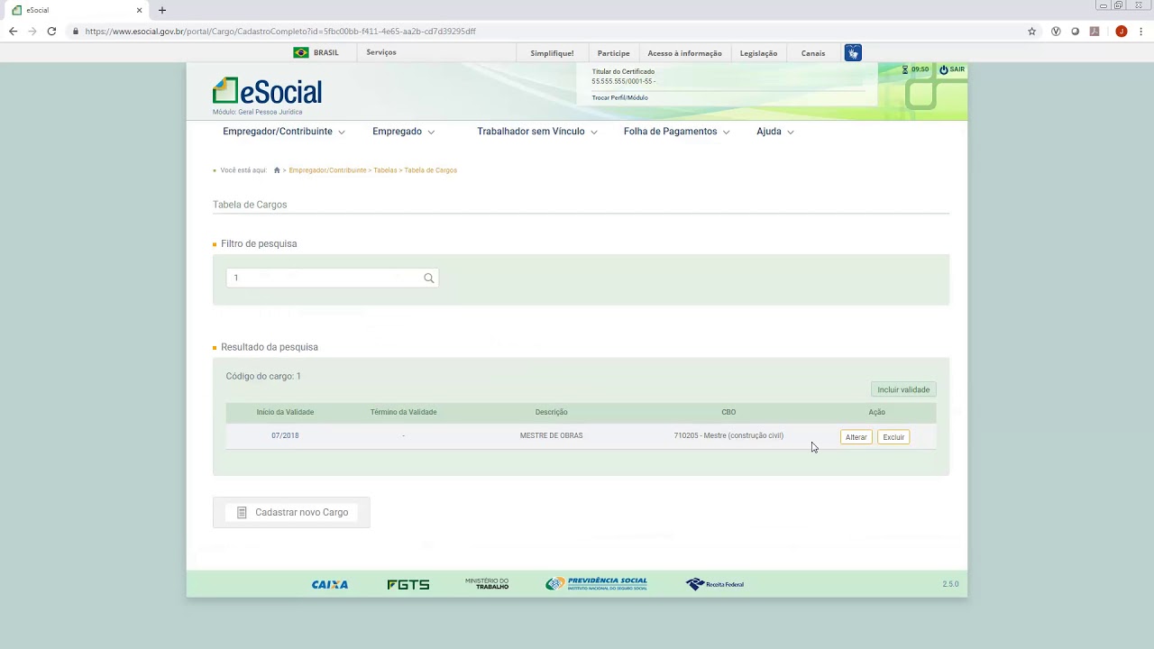The width and height of the screenshot is (1154, 649).
Task: Click the Ministério do Trabalho logo
Action: (x=487, y=584)
